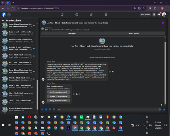This screenshot has height=136, width=170.
Task: Open the Windows Start menu
Action: (x=3, y=125)
